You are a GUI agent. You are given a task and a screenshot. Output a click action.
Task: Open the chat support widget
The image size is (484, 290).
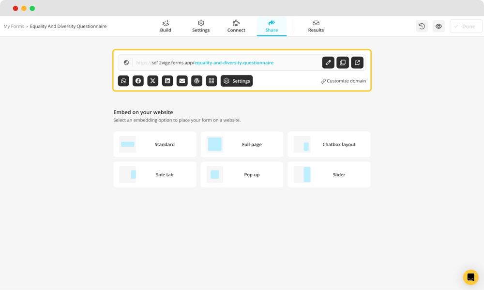tap(470, 277)
